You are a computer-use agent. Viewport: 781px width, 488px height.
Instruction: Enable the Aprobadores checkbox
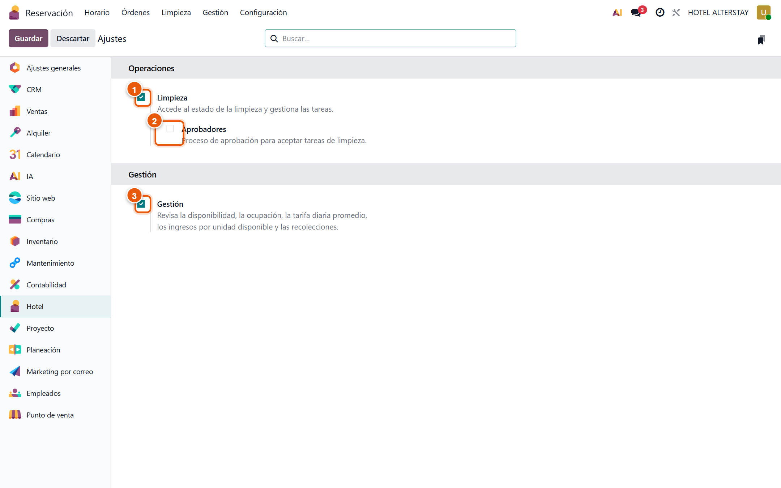point(170,129)
